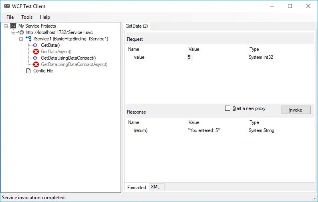Screen dimensions: 318x202
Task: Click the Response Type column header
Action: (280, 122)
